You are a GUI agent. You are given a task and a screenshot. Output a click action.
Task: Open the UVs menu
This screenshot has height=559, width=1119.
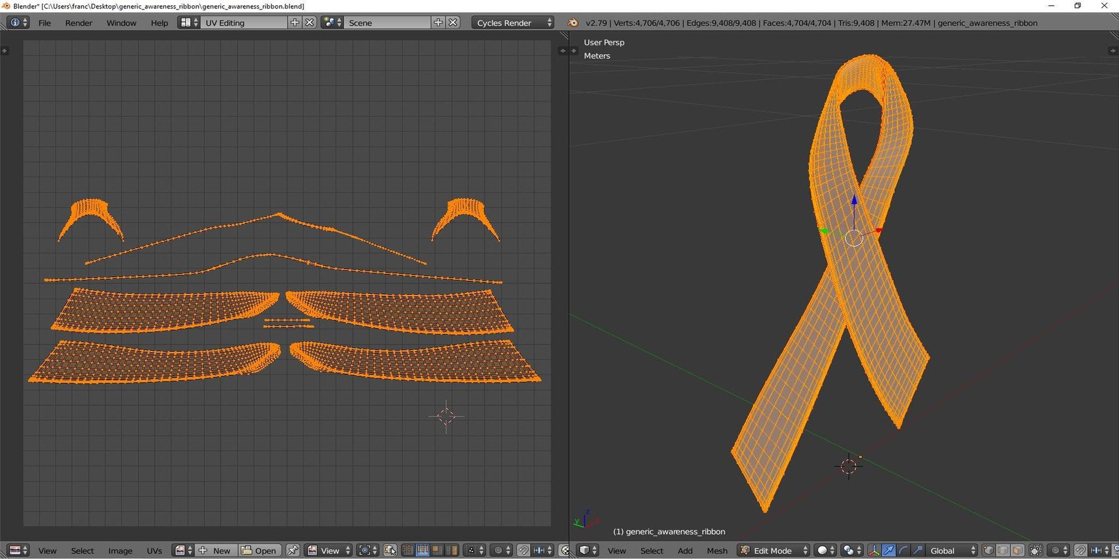pos(154,550)
